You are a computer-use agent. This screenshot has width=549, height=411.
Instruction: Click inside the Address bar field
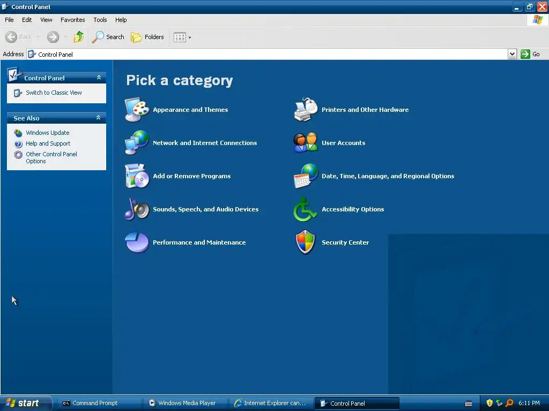click(x=268, y=54)
